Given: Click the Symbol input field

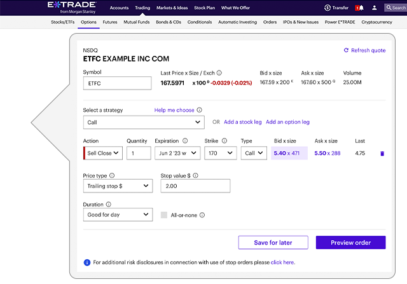Looking at the screenshot, I should [x=117, y=83].
